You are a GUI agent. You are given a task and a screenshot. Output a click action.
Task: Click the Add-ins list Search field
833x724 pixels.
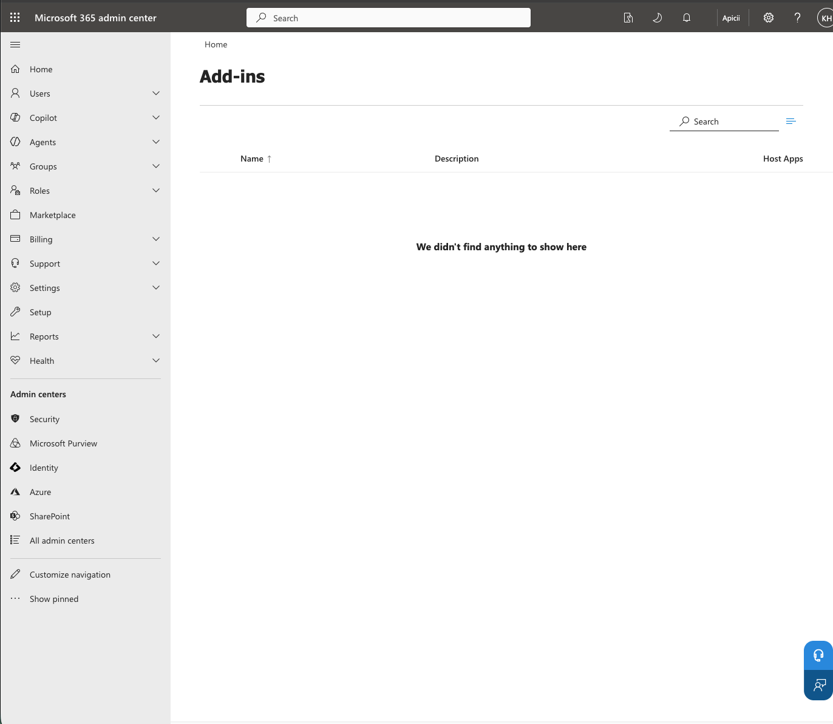[724, 121]
